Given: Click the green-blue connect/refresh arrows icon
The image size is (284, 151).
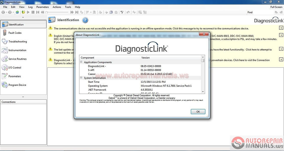Looking at the screenshot, I should [17, 12].
